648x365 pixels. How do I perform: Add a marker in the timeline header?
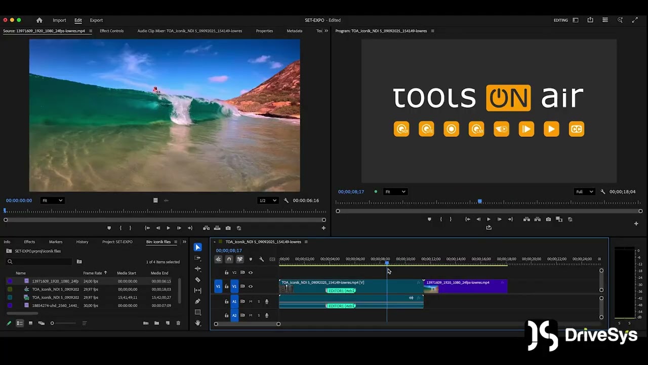point(251,259)
